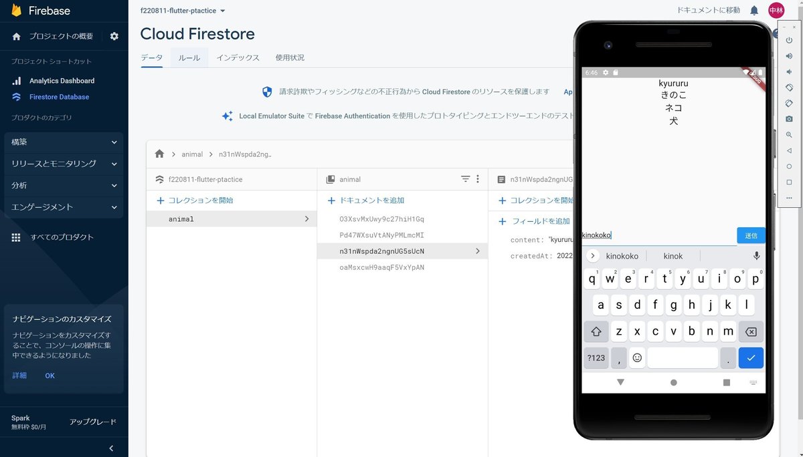Click the emulator home circle icon
Viewport: 803px width, 457px height.
click(789, 166)
